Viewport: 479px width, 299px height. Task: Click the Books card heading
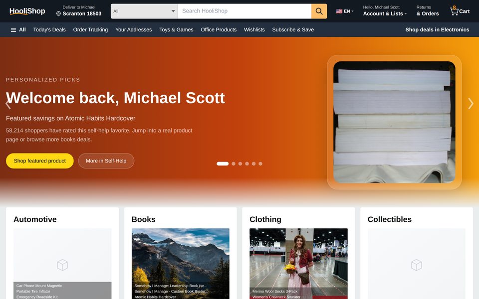[144, 219]
